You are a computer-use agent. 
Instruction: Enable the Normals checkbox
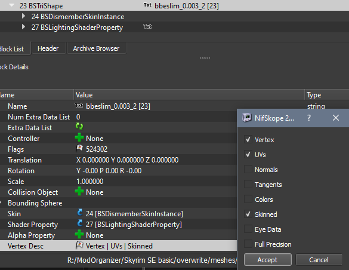coord(248,169)
